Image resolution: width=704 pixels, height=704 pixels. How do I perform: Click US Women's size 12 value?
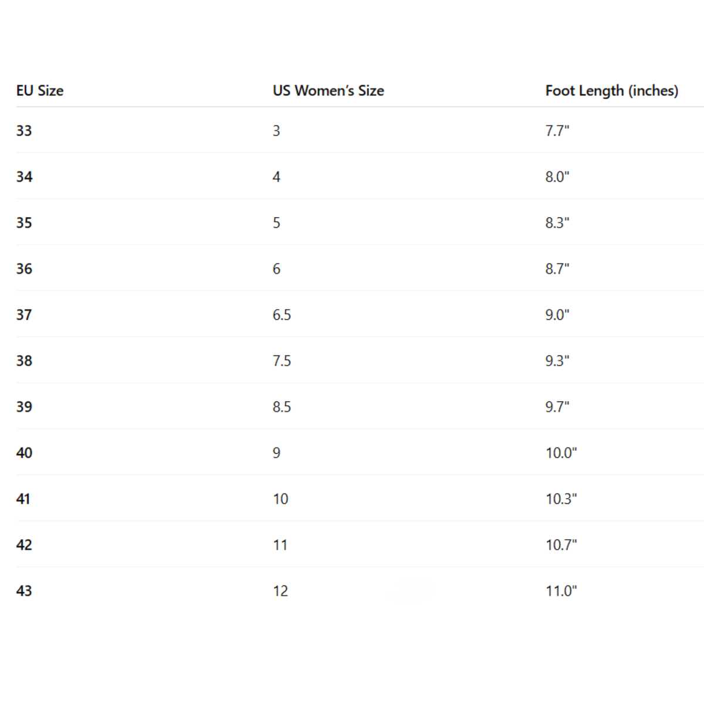280,591
